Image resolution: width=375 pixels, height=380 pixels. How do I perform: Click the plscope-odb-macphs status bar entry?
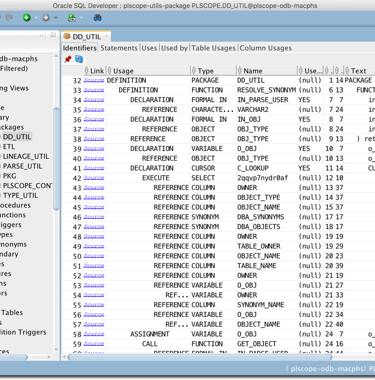coord(327,369)
